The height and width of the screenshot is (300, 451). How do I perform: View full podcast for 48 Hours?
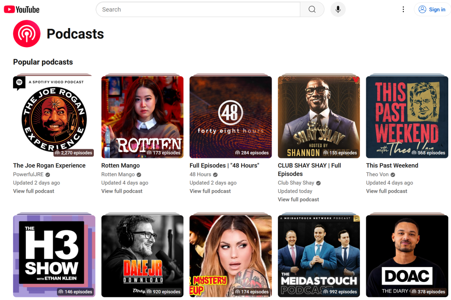210,191
